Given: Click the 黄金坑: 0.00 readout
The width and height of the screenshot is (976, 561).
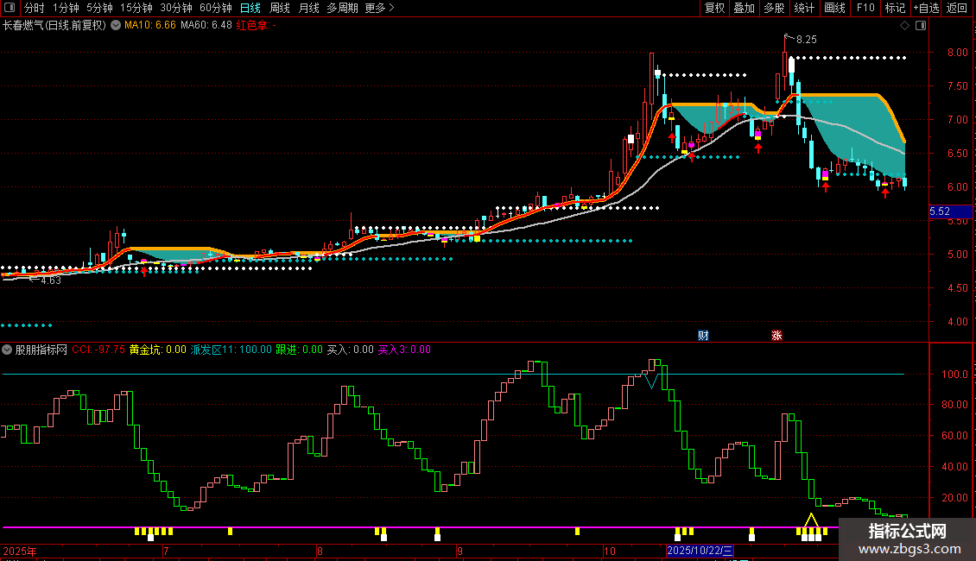Looking at the screenshot, I should pos(157,350).
